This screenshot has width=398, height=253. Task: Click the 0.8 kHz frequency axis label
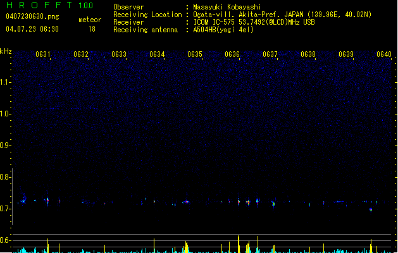coord(5,177)
